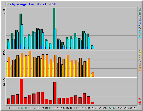The image size is (143, 111).
Task: Click the red KB bar for day 21
Action: [92, 103]
